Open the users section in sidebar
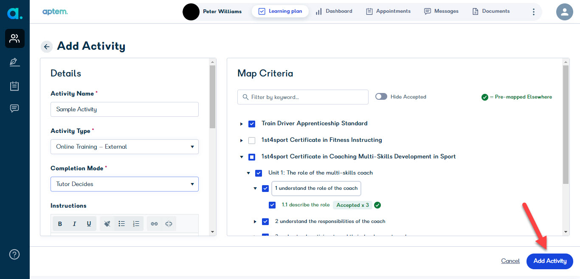 tap(15, 39)
